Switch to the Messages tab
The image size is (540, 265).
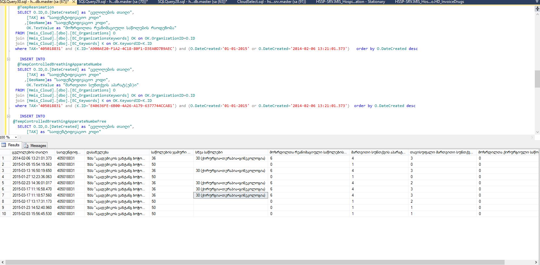(35, 146)
